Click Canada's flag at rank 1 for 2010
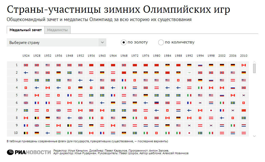Screen dimensions: 265x162 pyautogui.click(x=243, y=65)
